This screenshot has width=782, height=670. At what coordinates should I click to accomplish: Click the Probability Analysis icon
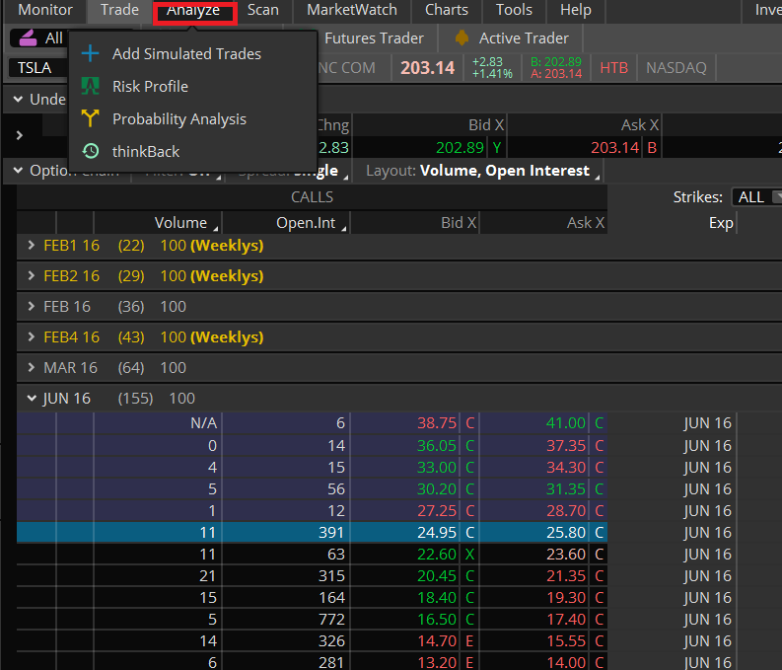click(91, 118)
